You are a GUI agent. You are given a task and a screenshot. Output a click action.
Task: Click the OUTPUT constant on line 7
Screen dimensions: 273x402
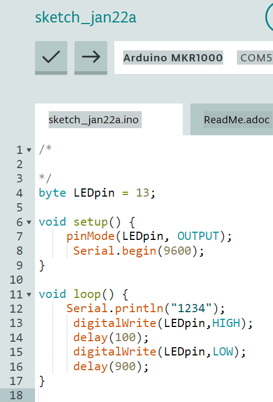(x=199, y=236)
